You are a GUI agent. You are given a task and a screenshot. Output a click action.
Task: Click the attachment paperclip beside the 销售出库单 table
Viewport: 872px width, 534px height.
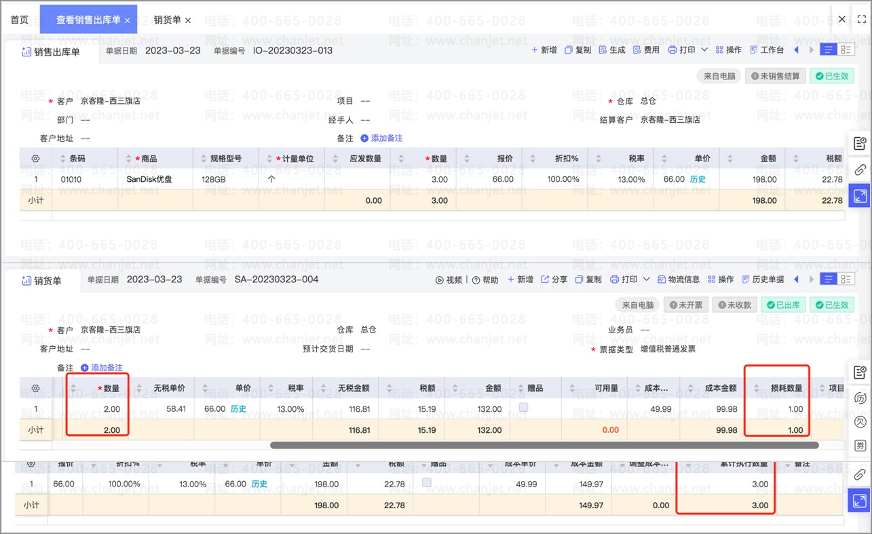pos(860,169)
